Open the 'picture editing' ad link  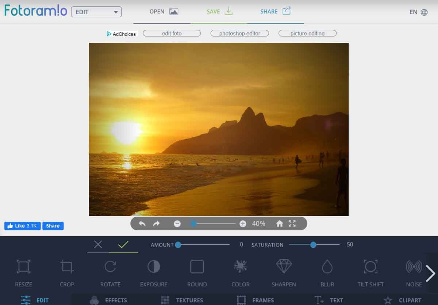pyautogui.click(x=308, y=33)
